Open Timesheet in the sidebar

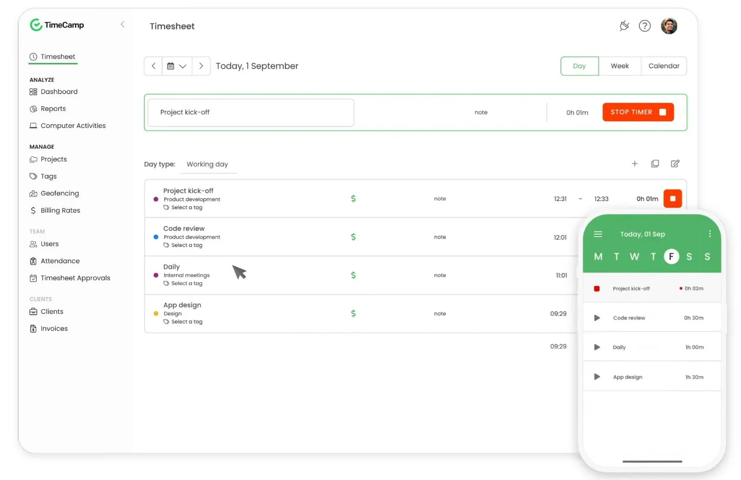53,57
